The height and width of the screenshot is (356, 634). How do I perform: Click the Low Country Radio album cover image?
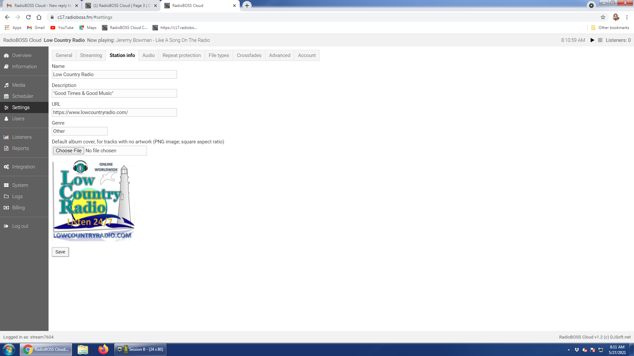pyautogui.click(x=93, y=201)
